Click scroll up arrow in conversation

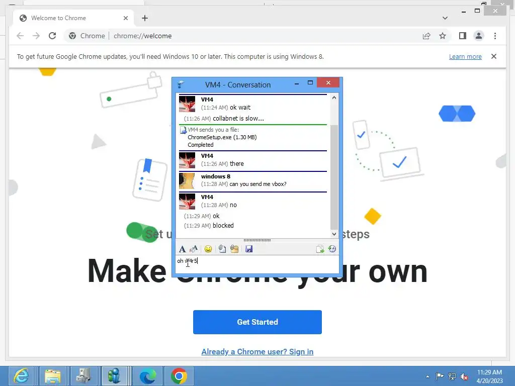(x=334, y=98)
